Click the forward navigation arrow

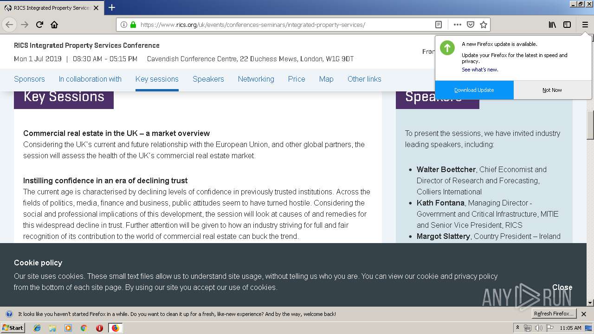click(x=25, y=25)
